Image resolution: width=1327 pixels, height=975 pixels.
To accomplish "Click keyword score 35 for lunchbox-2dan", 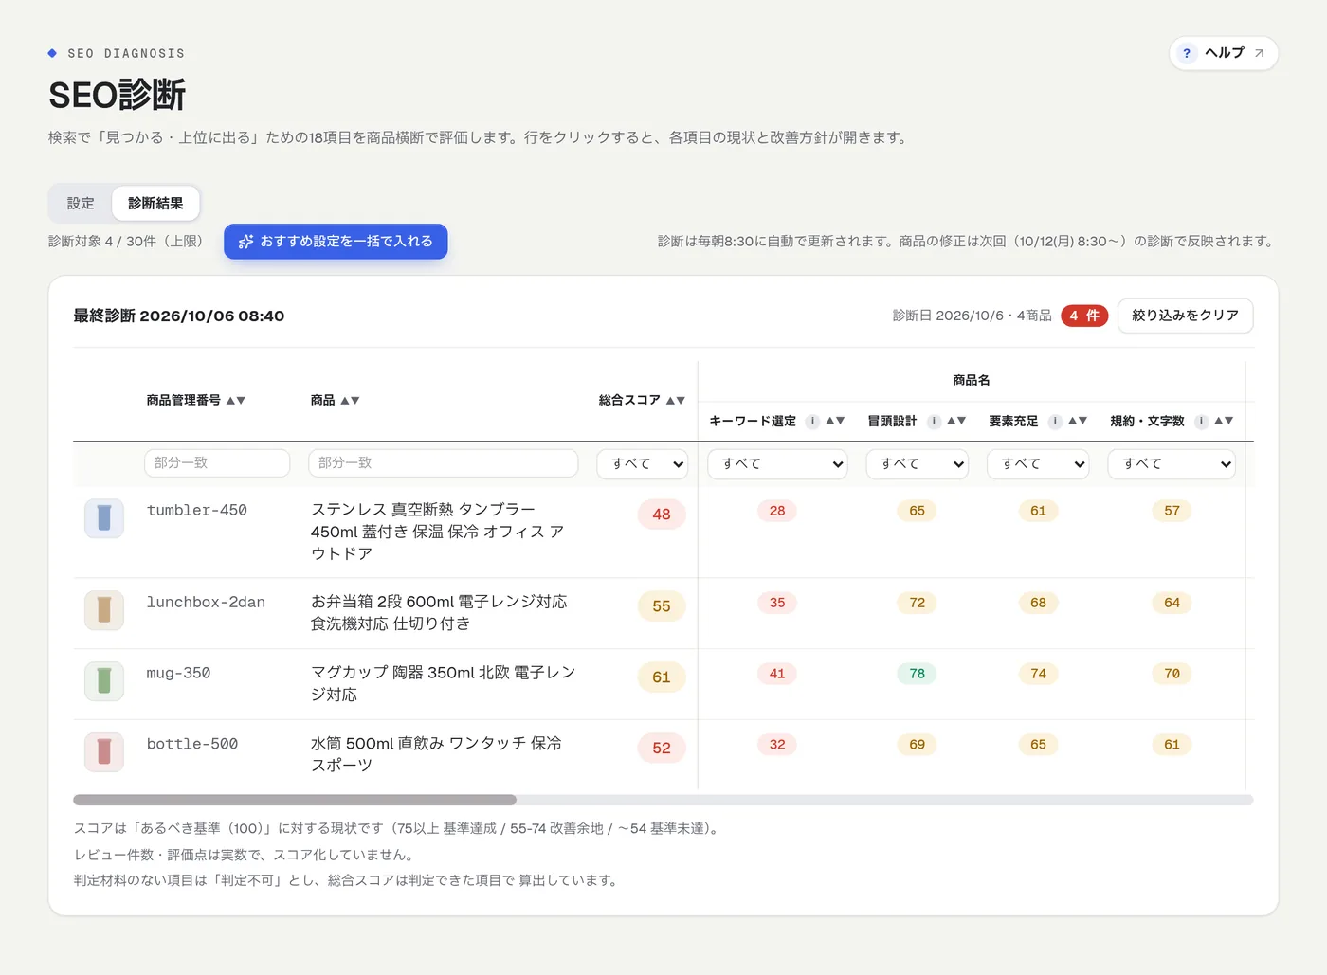I will (777, 603).
